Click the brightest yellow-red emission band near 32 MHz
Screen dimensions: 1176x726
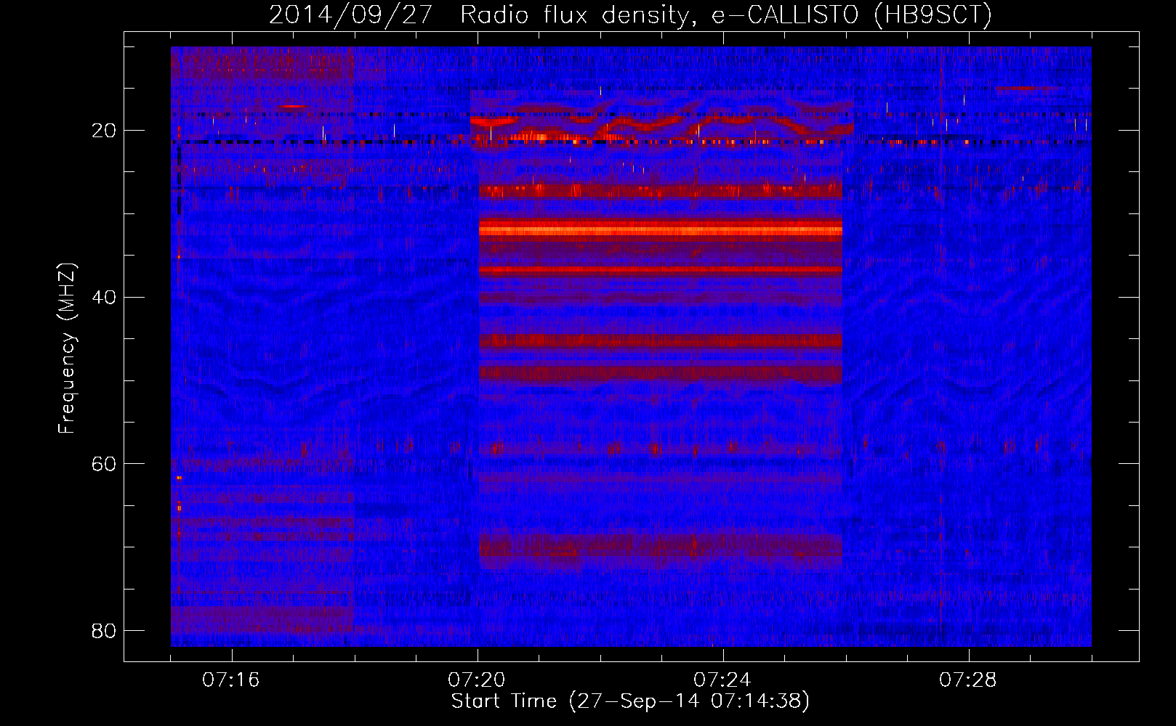[x=661, y=230]
